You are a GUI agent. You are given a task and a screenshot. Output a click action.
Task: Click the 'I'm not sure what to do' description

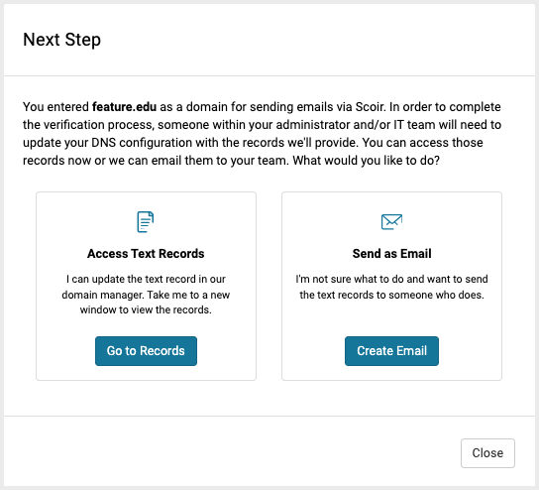pos(391,287)
